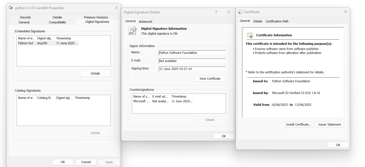This screenshot has height=167, width=365.
Task: Select Microsoft ... row in Countersignatures
Action: coord(163,101)
